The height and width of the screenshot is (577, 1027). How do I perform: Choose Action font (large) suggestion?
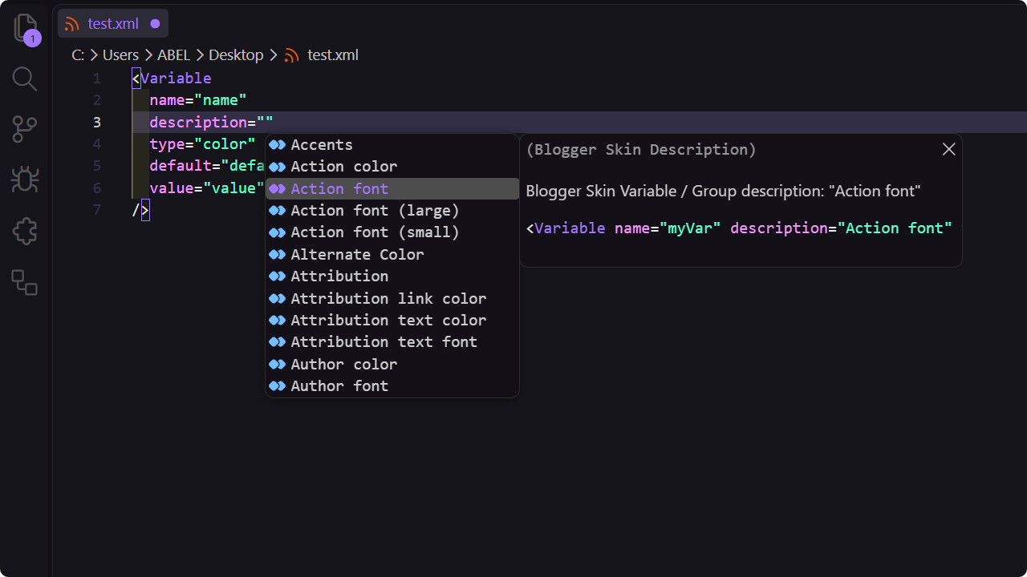coord(392,211)
